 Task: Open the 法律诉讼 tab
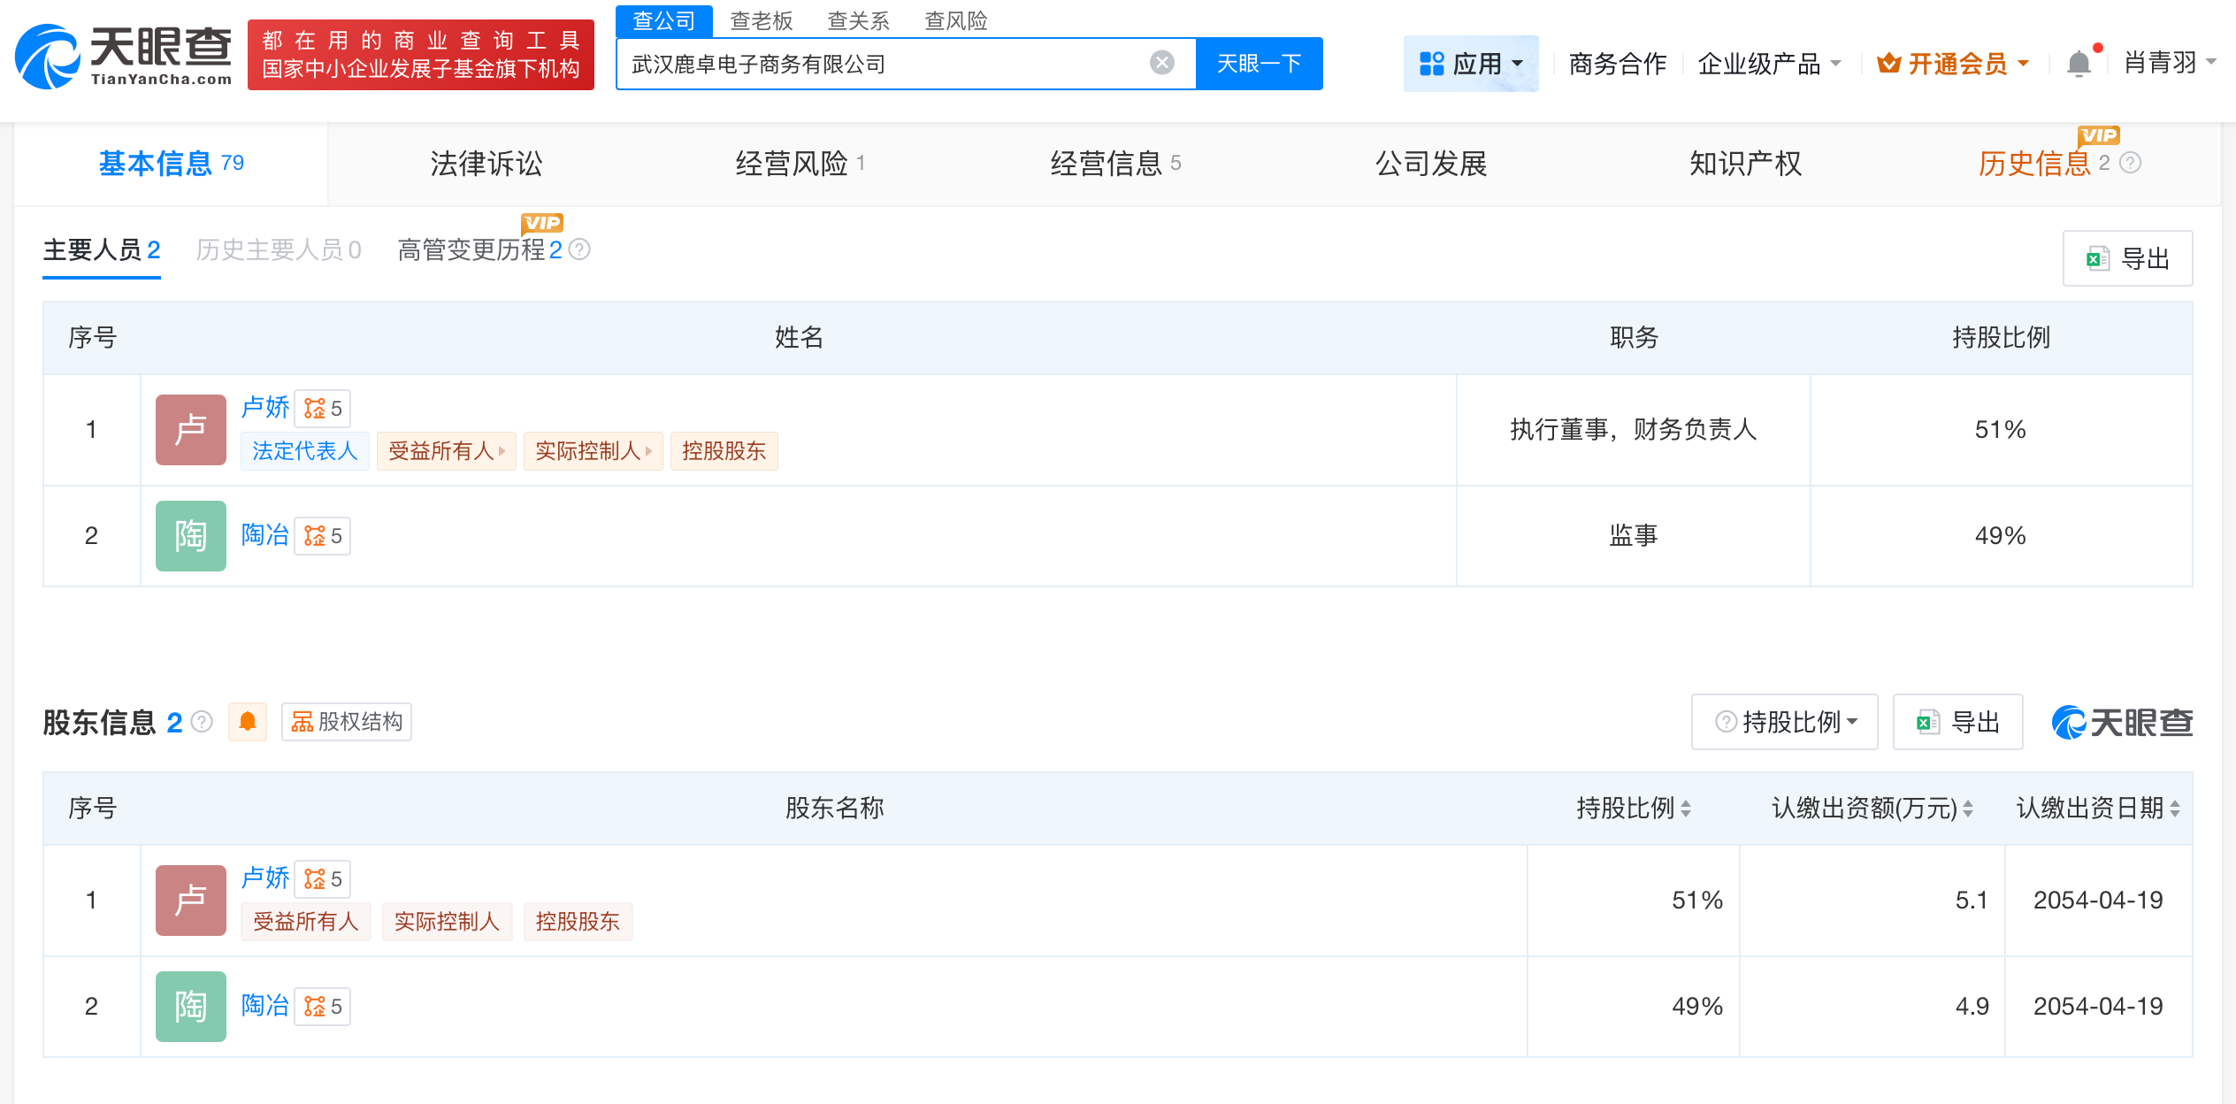485,163
